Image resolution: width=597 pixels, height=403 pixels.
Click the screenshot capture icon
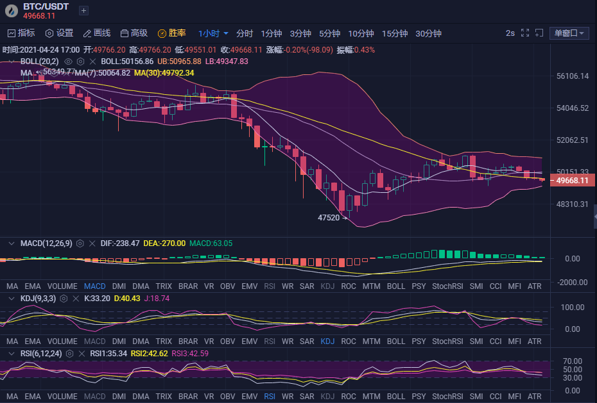coord(539,33)
